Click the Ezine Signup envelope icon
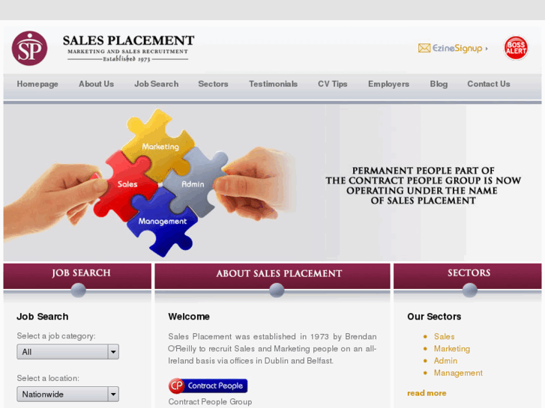 coord(424,48)
